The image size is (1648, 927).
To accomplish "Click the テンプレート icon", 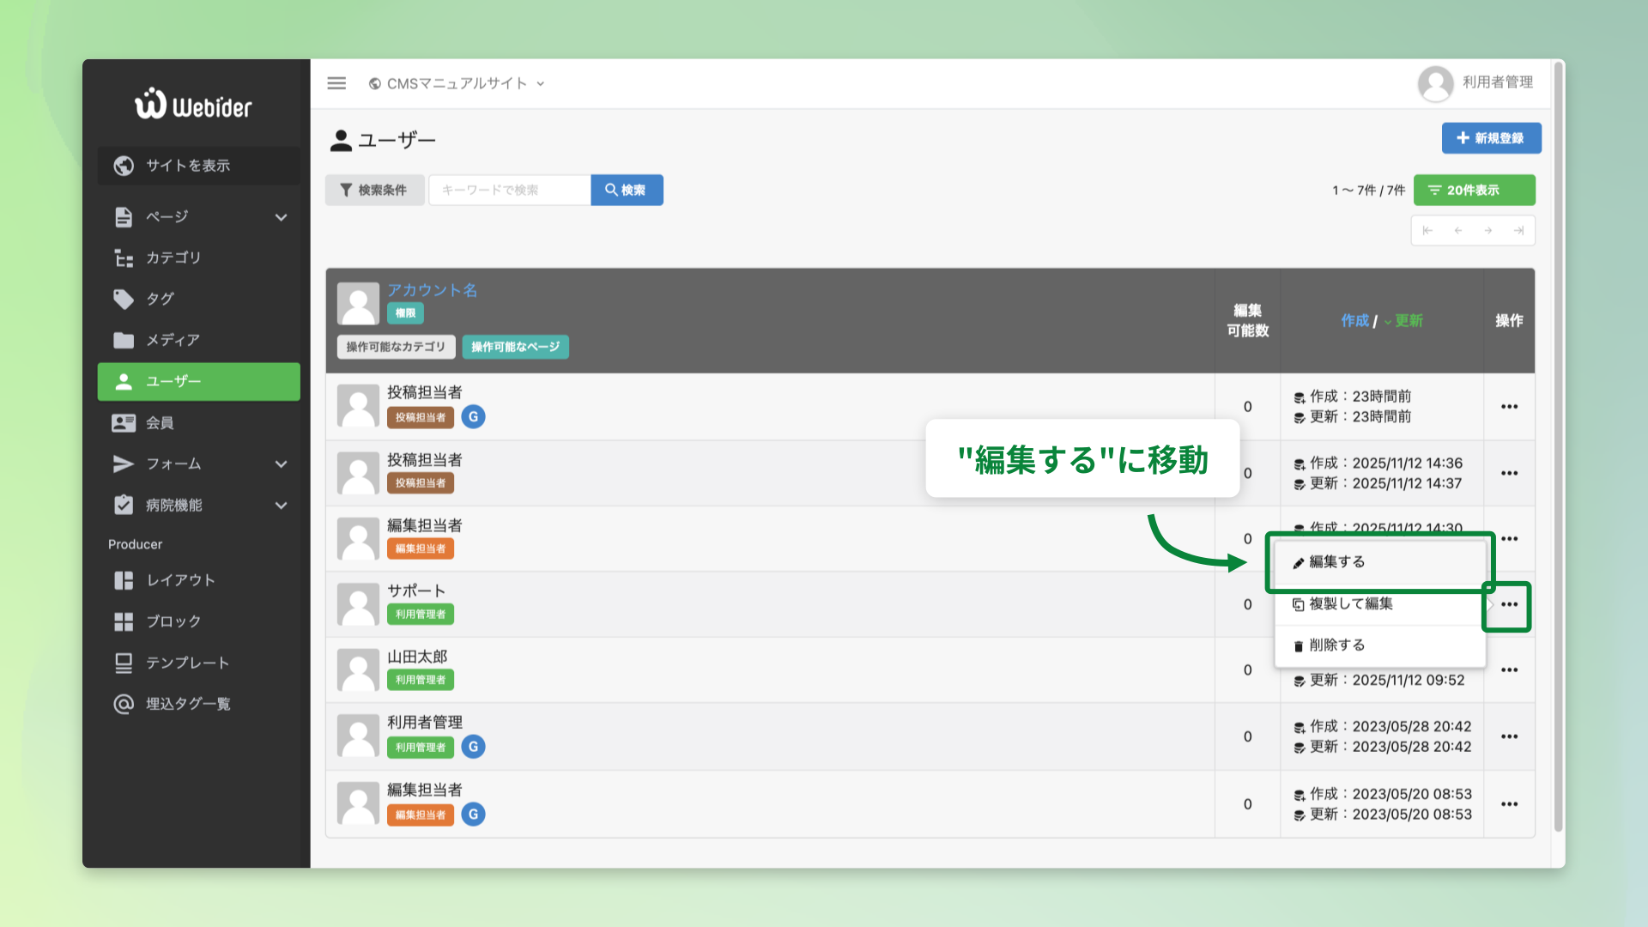I will 124,663.
